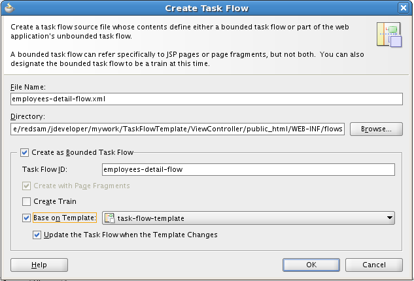
Task: Open Help for this dialog
Action: click(x=39, y=265)
